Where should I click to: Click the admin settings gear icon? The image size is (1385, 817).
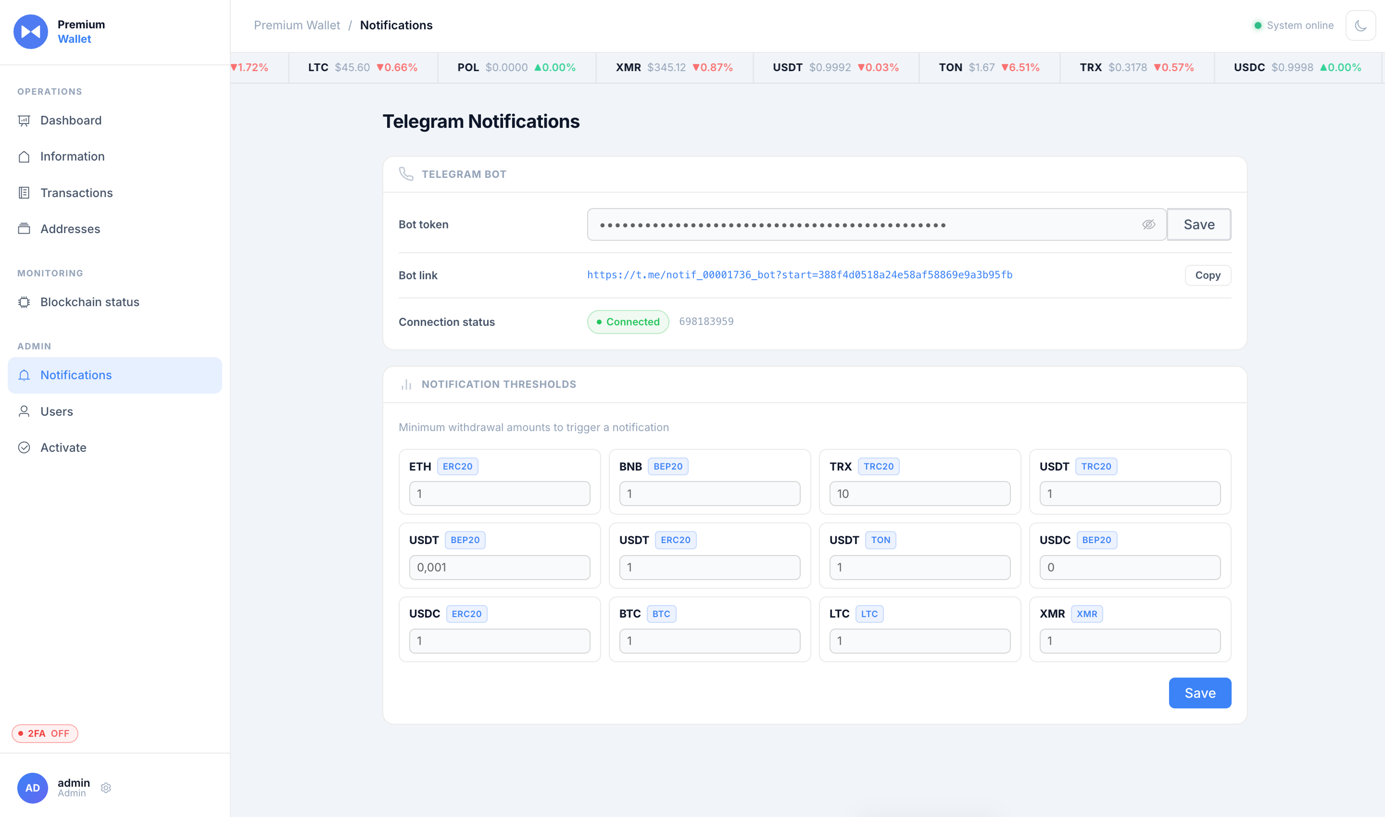tap(106, 788)
